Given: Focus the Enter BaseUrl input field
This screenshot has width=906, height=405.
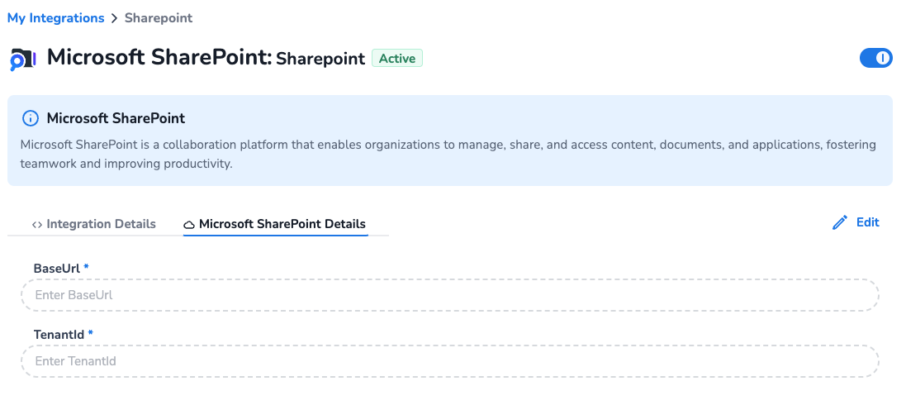Looking at the screenshot, I should (x=449, y=295).
